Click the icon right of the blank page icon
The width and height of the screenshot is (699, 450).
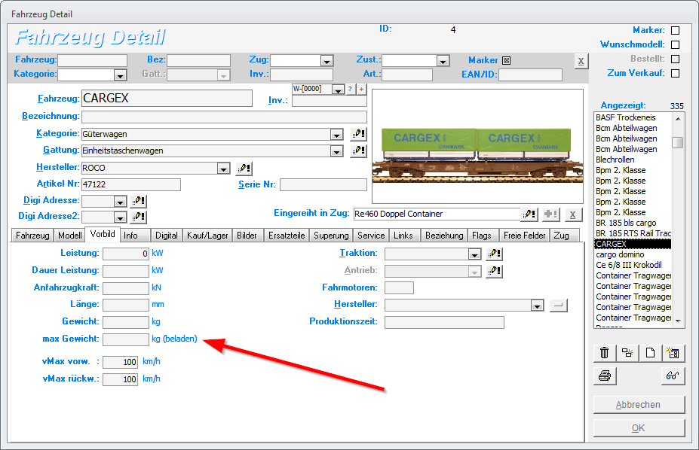tap(673, 353)
